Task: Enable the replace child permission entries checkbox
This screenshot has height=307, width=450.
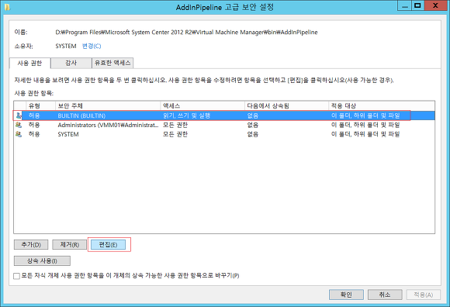Action: (x=16, y=276)
